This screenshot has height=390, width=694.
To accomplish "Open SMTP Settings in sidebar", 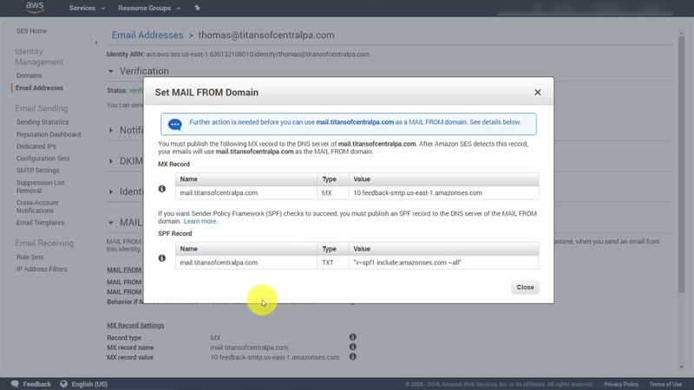I will (37, 171).
